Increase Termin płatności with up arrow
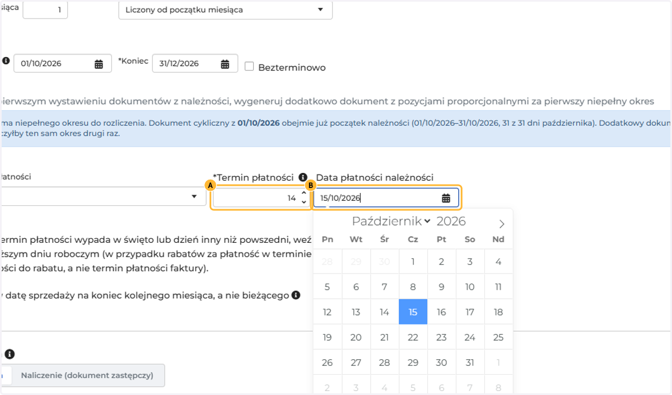The image size is (672, 395). (304, 194)
